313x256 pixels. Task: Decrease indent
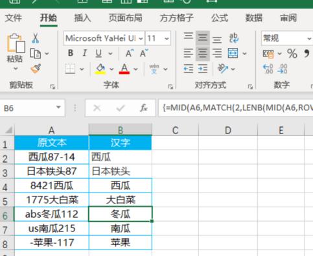(189, 69)
